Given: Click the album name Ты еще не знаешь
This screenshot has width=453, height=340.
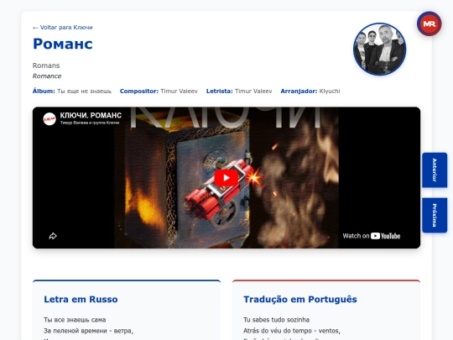Looking at the screenshot, I should (84, 91).
